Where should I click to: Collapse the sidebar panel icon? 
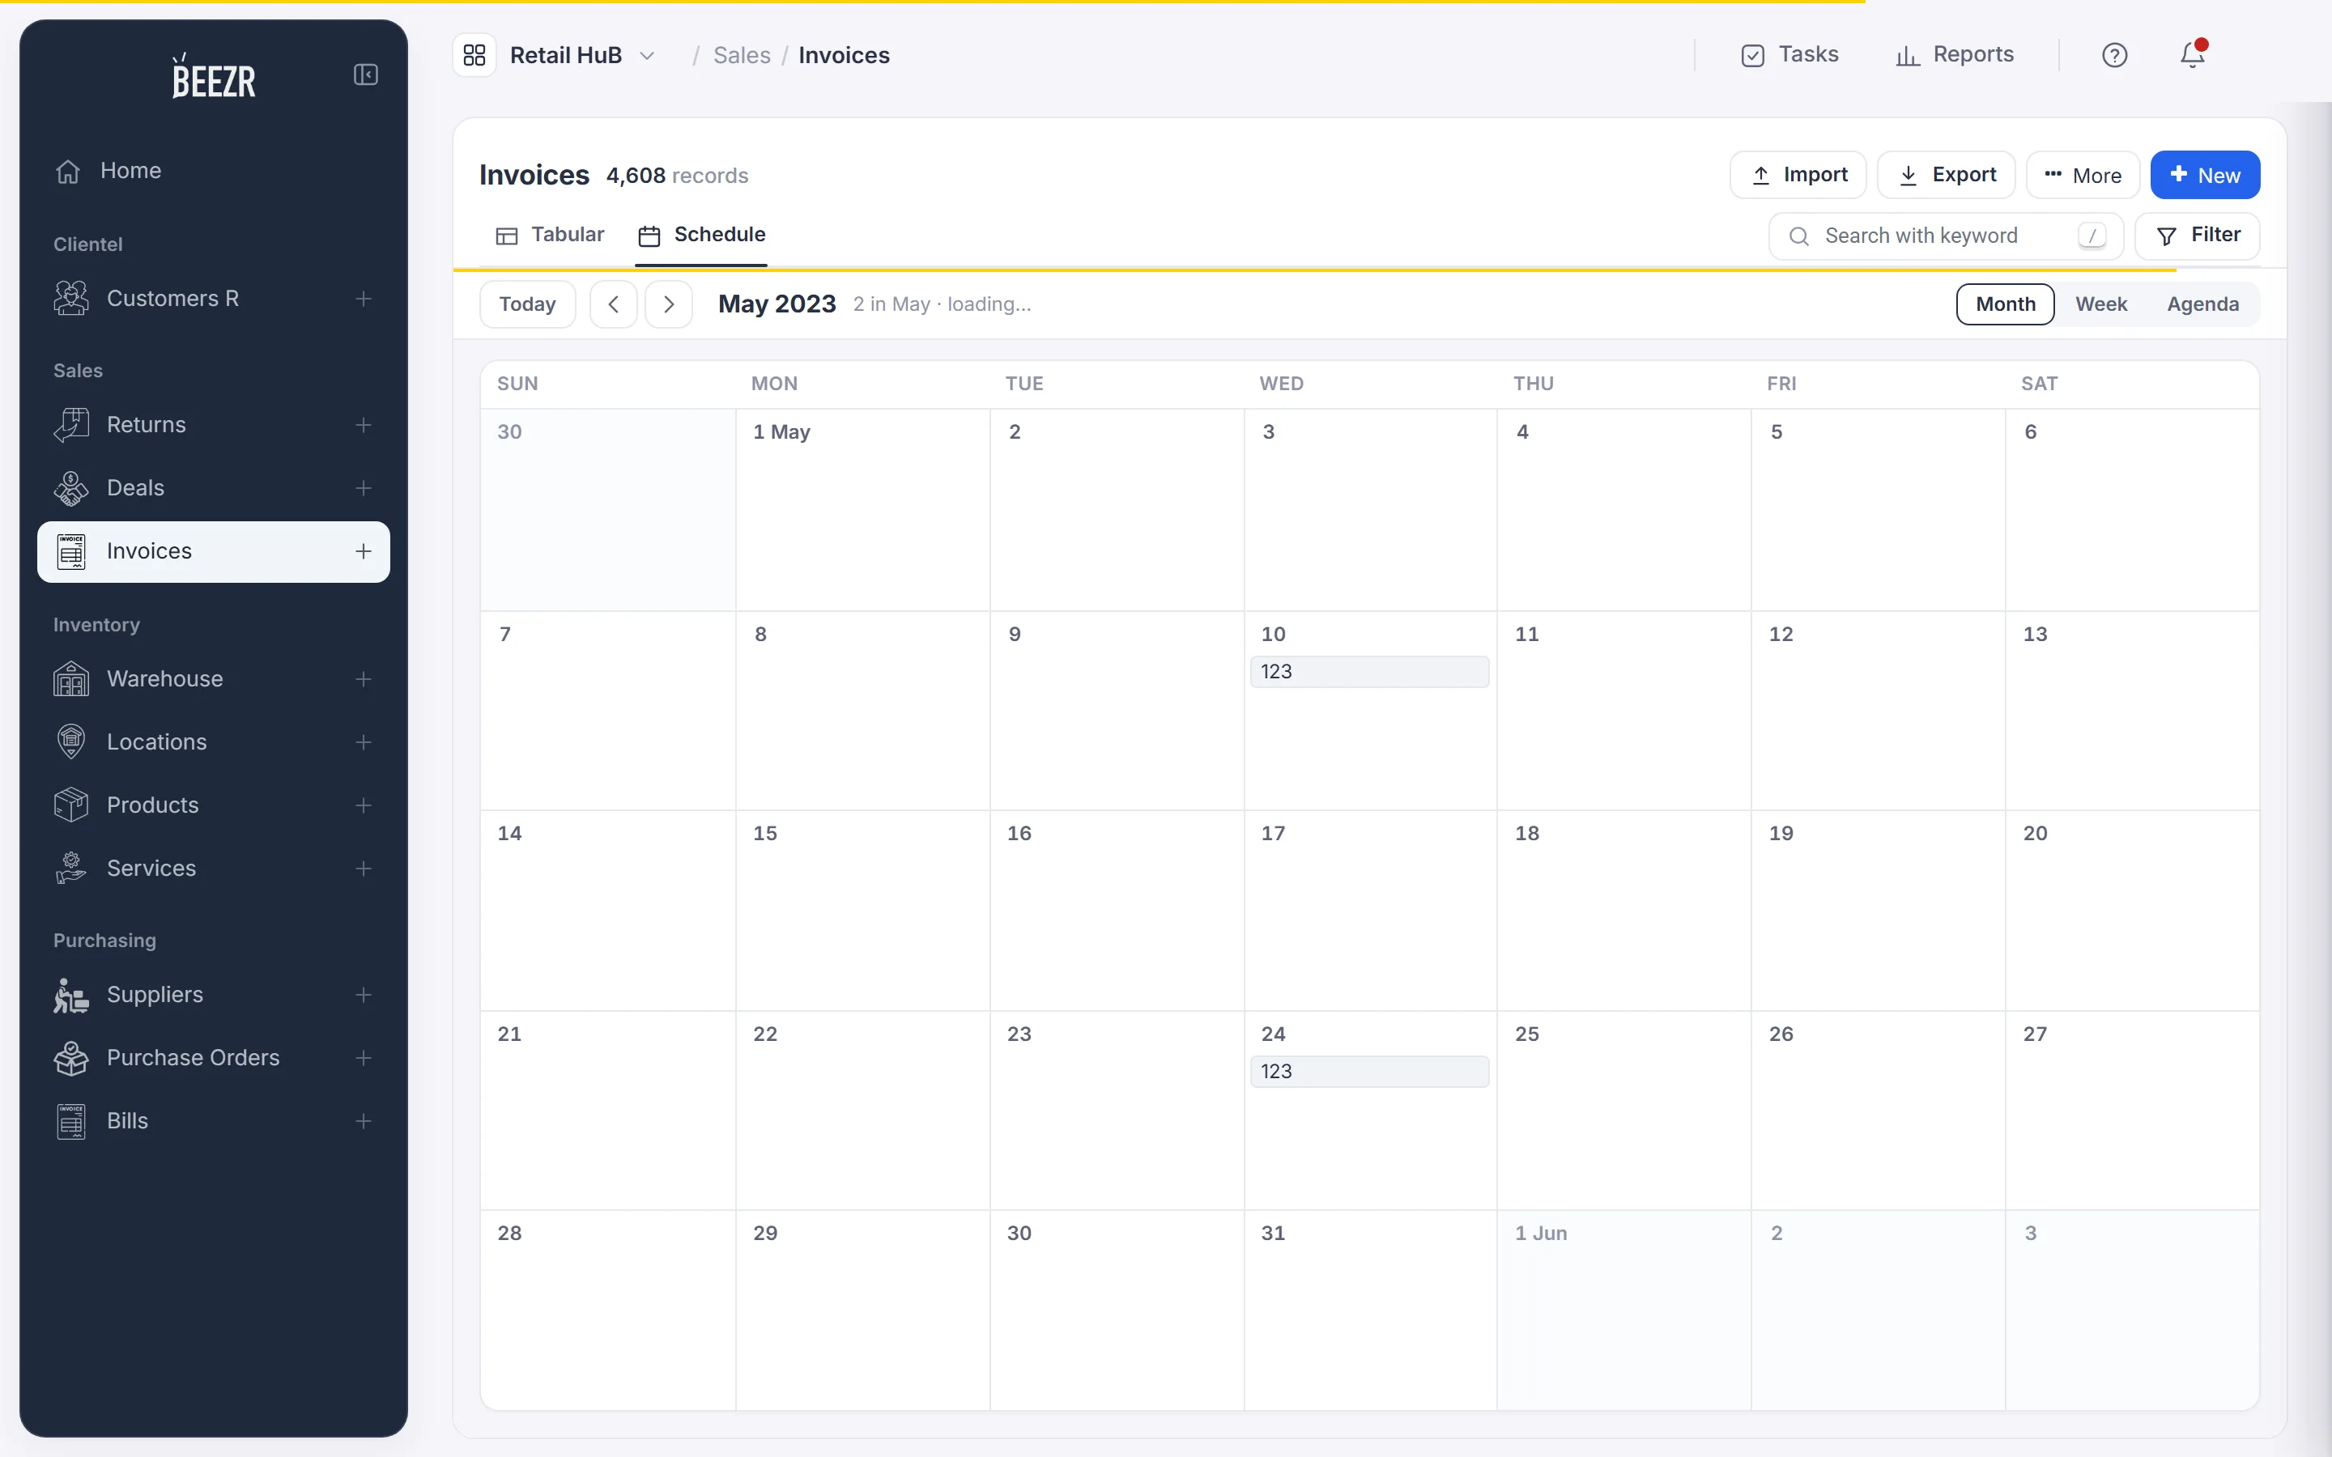pos(365,74)
